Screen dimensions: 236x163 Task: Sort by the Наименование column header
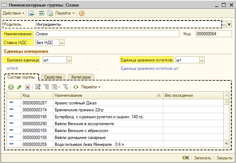tap(108, 95)
